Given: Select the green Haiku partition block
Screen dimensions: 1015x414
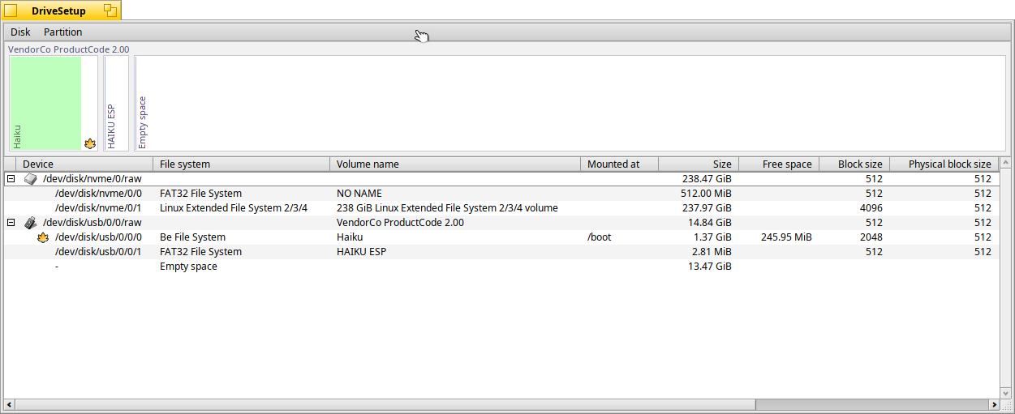Looking at the screenshot, I should tap(45, 103).
